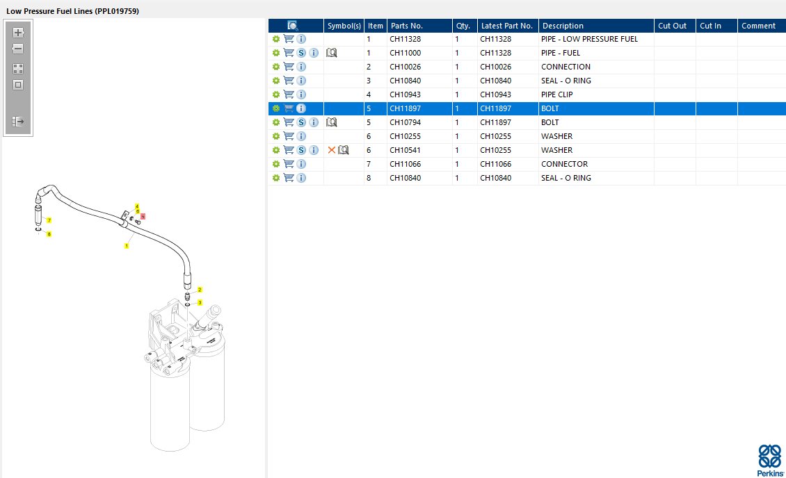Click the S supersession icon for CH11000
This screenshot has height=478, width=786.
tap(301, 53)
